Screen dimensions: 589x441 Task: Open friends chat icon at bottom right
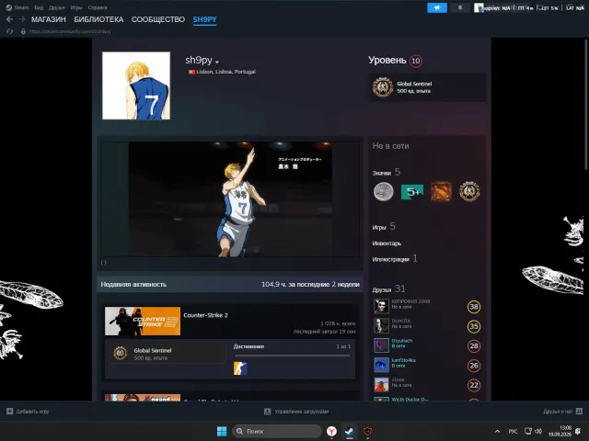[579, 412]
